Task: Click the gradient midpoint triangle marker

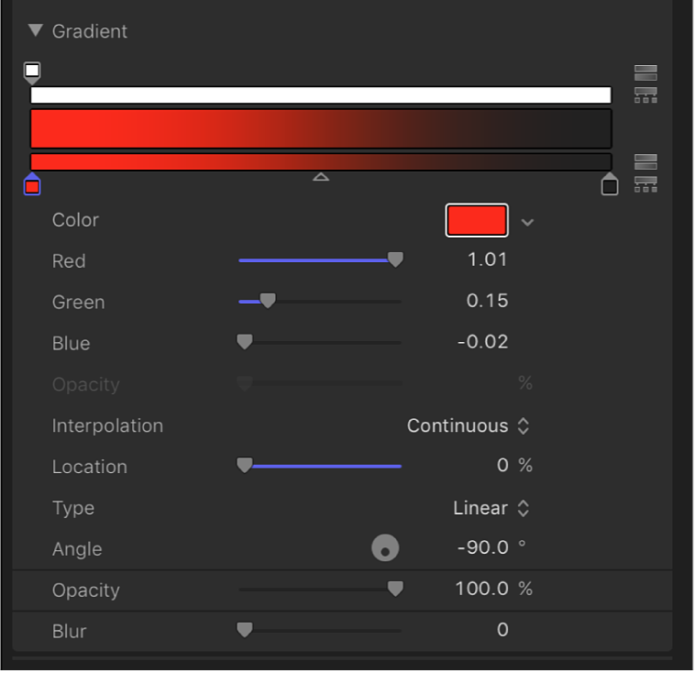Action: coord(321,176)
